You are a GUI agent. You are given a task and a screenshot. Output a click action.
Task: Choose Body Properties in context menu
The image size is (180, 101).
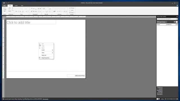[x=46, y=58]
